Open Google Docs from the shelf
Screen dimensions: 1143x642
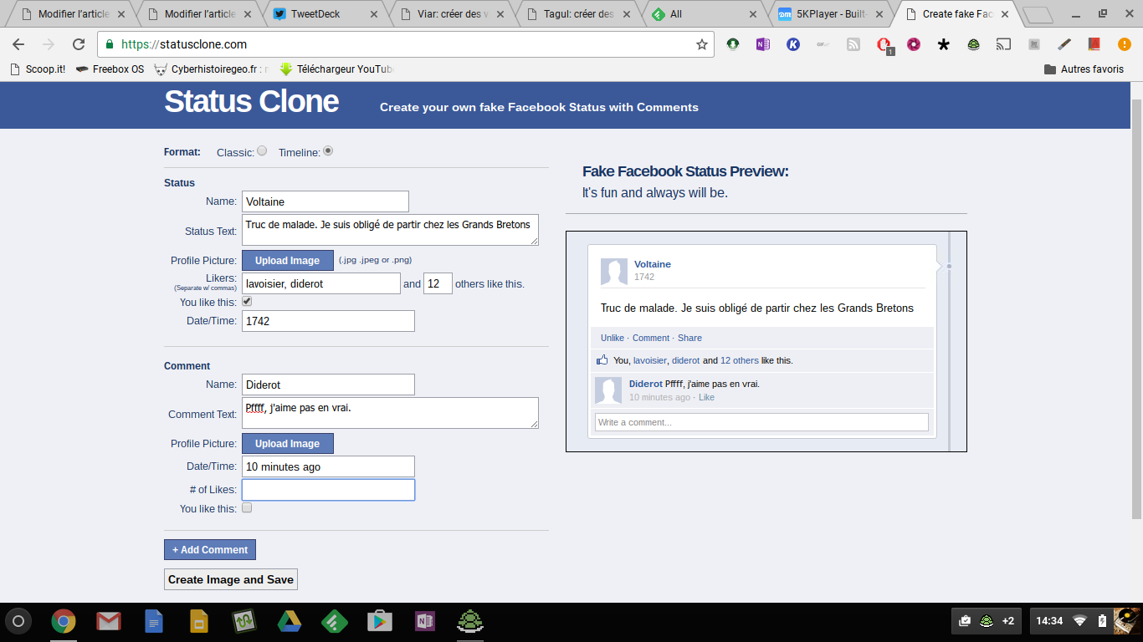pos(154,621)
